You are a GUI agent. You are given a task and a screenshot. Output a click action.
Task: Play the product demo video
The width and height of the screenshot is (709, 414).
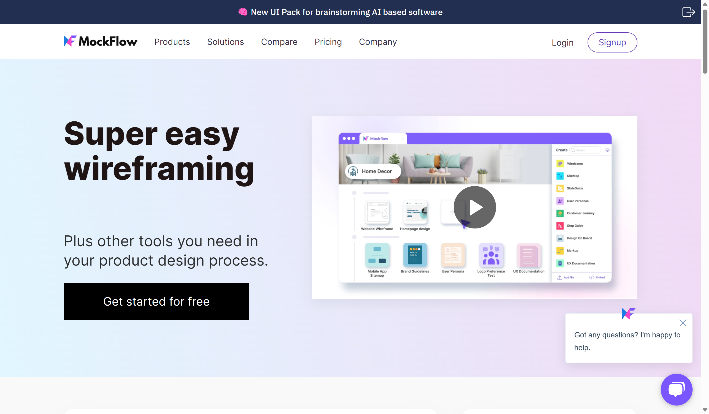[x=475, y=207]
